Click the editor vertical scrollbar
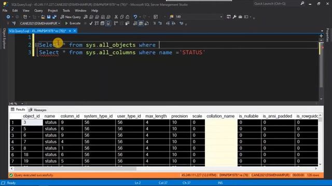The height and width of the screenshot is (186, 332). (321, 66)
